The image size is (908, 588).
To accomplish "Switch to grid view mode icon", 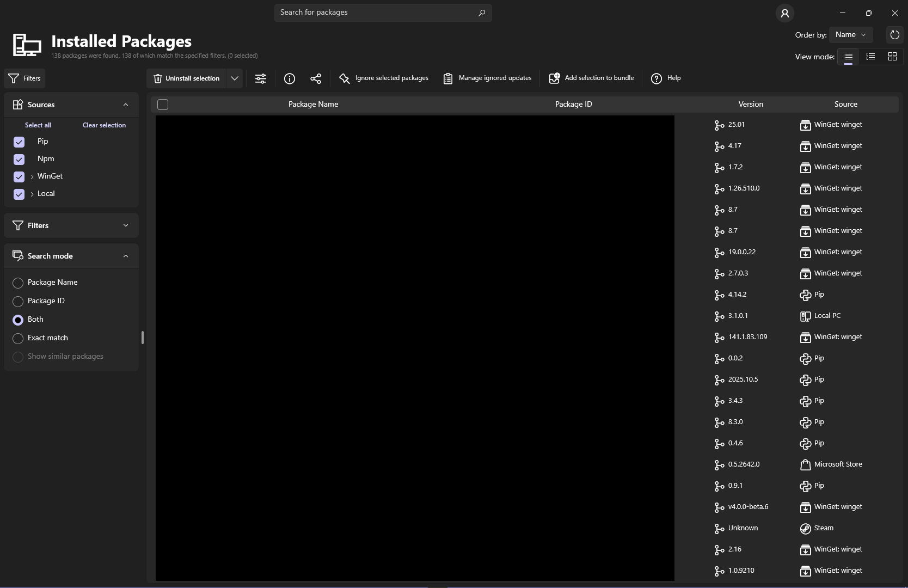I will [x=892, y=57].
